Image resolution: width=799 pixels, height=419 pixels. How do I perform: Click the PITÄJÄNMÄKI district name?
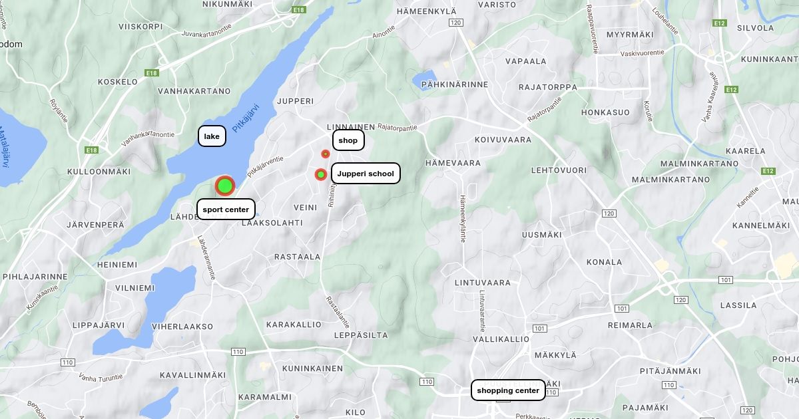tap(670, 371)
